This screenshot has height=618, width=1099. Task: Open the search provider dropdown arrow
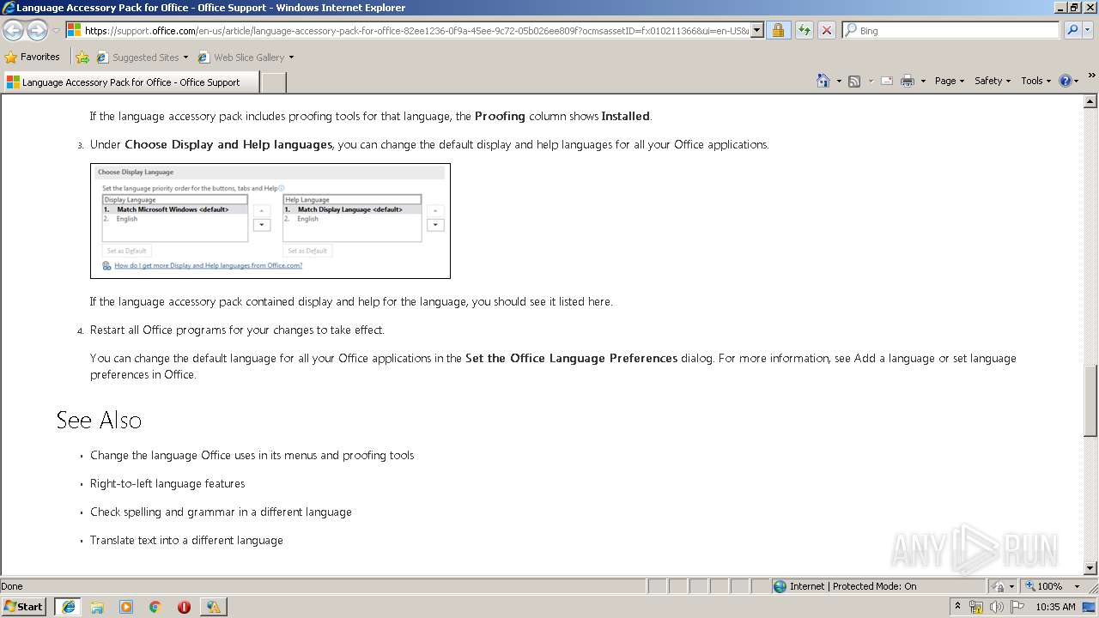pos(1088,31)
